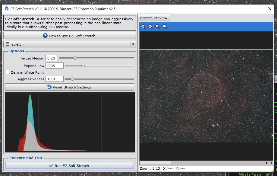Open How to use EZ Soft Stretch
Screen dimensions: 277x176
click(70, 36)
